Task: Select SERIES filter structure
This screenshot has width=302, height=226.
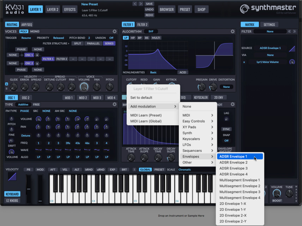Action: [109, 43]
